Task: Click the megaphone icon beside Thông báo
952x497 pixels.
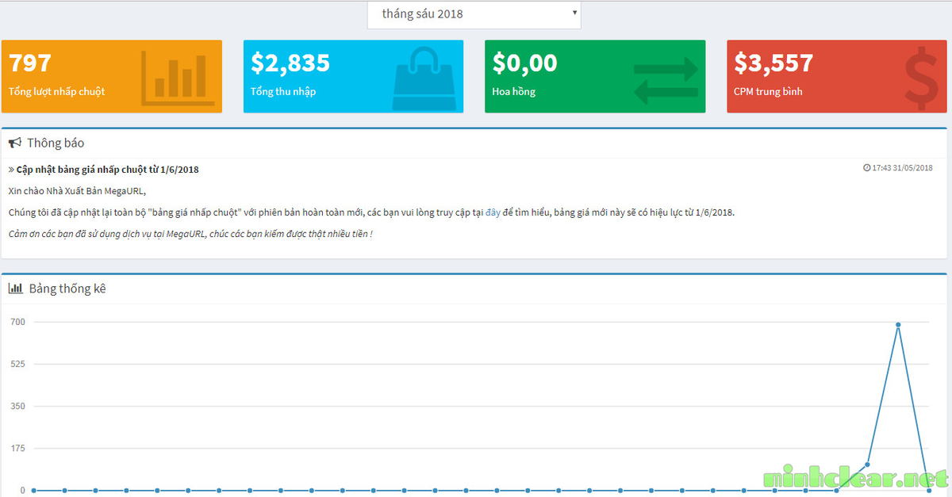Action: [14, 143]
